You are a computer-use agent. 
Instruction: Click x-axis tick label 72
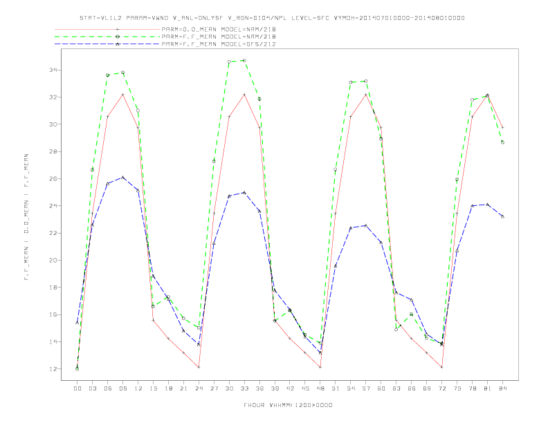click(x=442, y=388)
